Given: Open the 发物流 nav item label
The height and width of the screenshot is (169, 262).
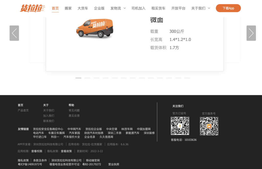Looking at the screenshot, I should pos(116,8).
